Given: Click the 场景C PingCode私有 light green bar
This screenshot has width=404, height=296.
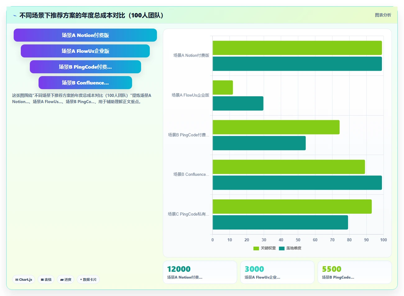Looking at the screenshot, I should coord(292,207).
